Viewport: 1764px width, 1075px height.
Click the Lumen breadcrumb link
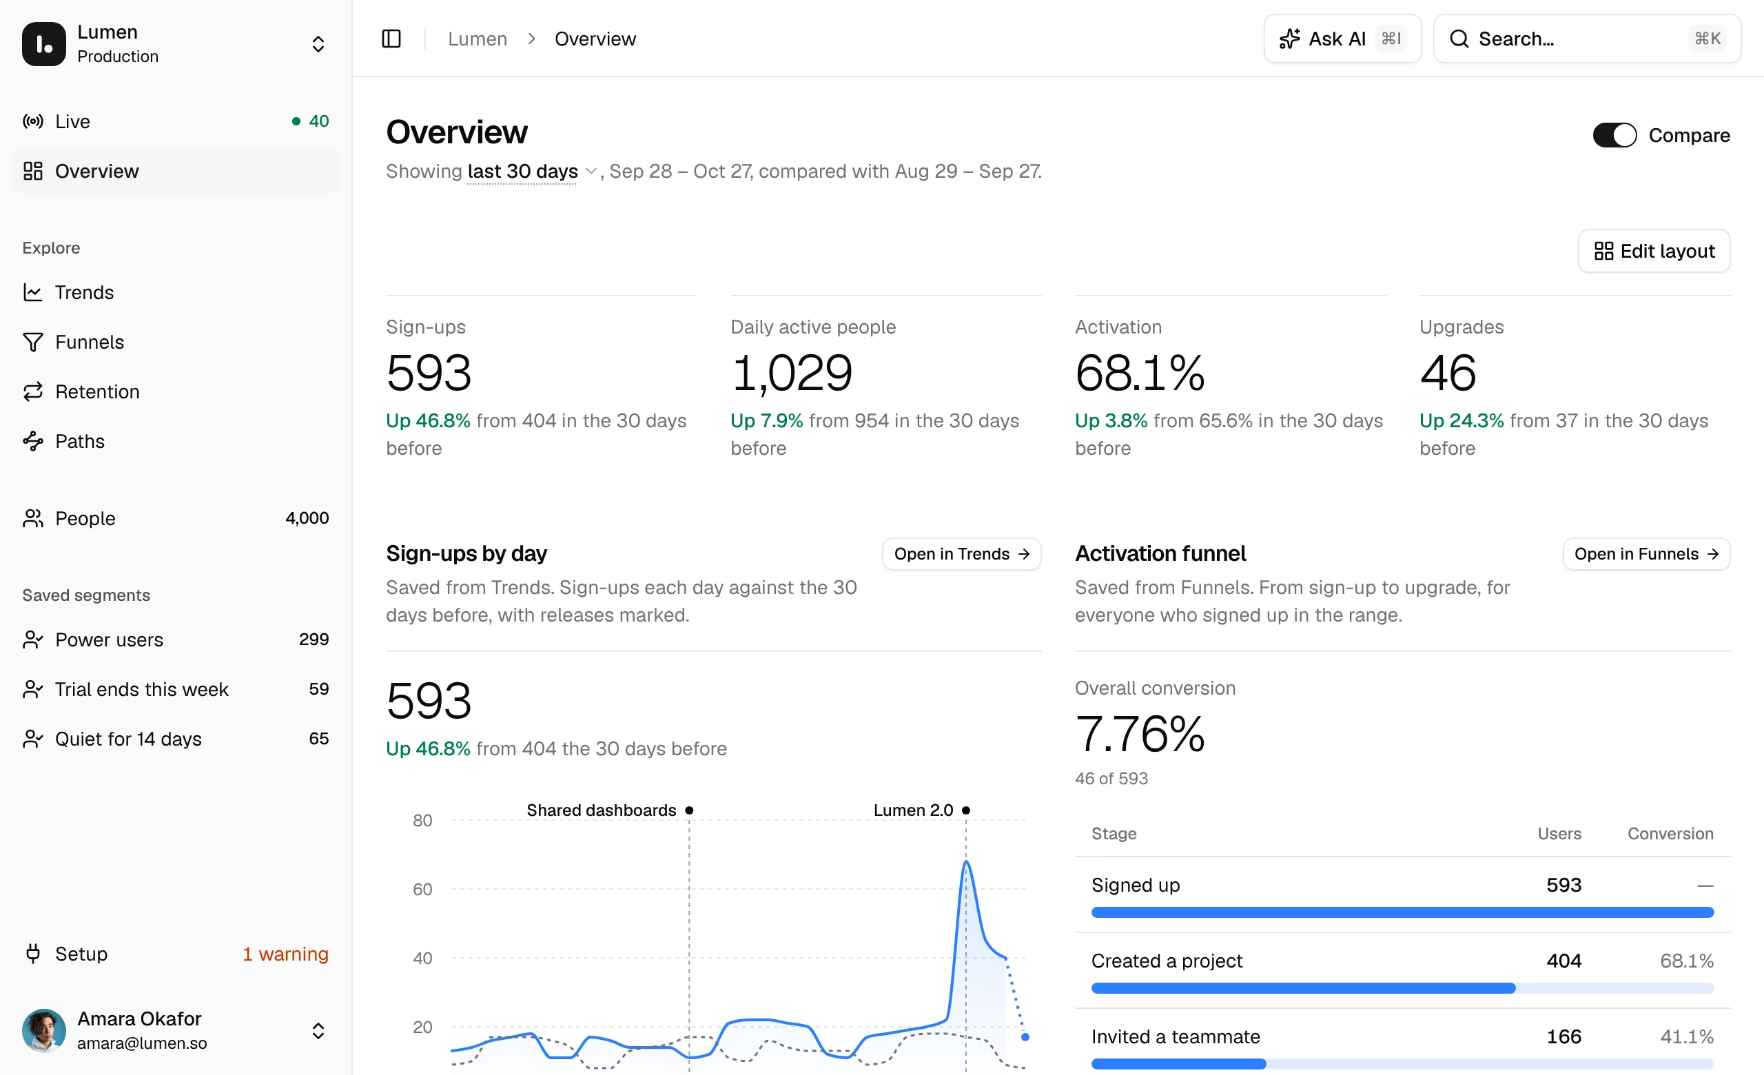tap(478, 39)
